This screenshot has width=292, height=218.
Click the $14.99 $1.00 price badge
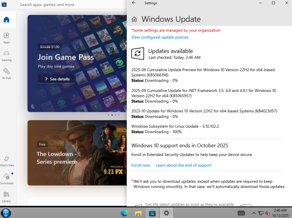point(50,47)
